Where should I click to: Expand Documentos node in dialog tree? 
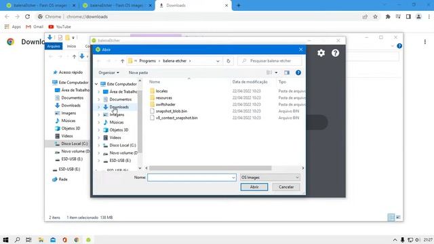99,100
